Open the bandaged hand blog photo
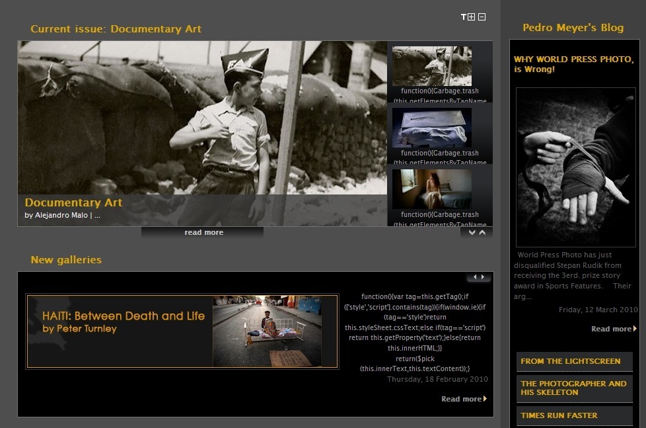This screenshot has width=646, height=428. click(x=575, y=167)
